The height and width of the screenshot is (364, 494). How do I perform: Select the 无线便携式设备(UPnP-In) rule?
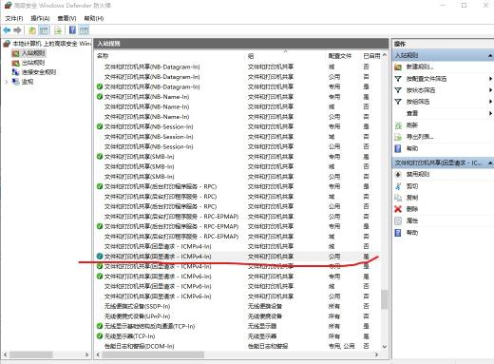pos(137,316)
